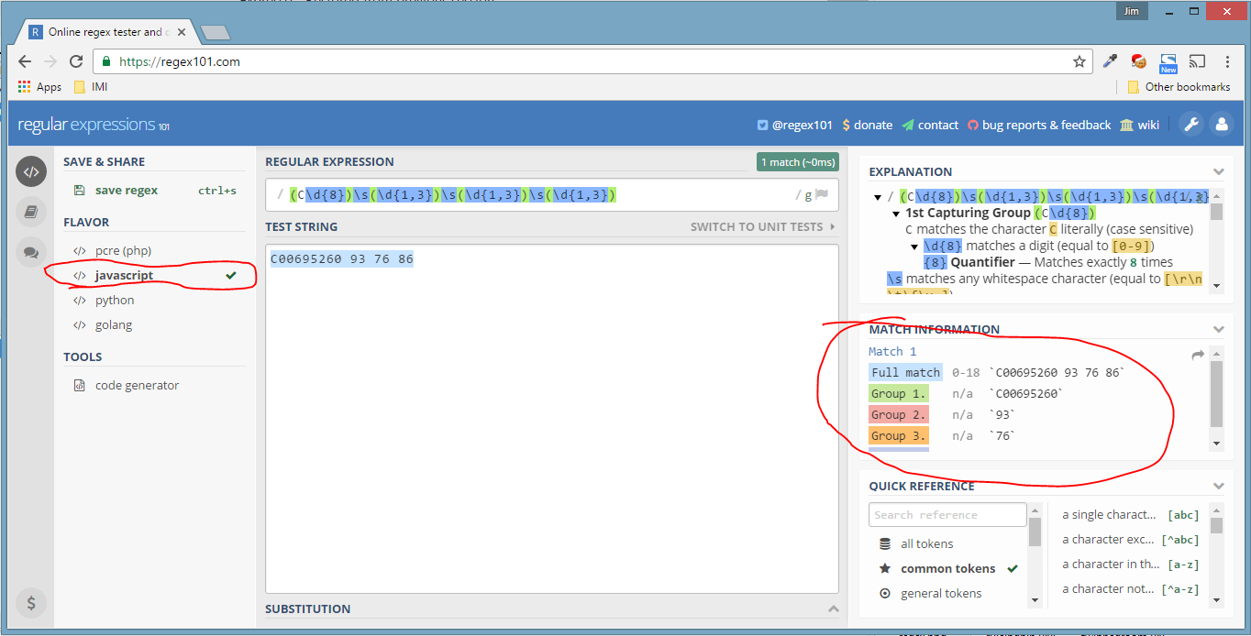Open Other bookmarks folder

[x=1178, y=87]
